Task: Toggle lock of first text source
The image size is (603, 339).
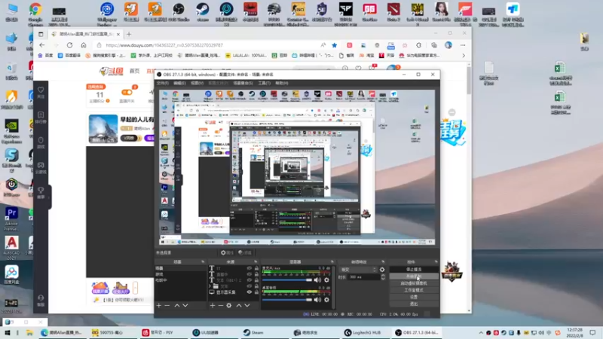Action: point(256,269)
